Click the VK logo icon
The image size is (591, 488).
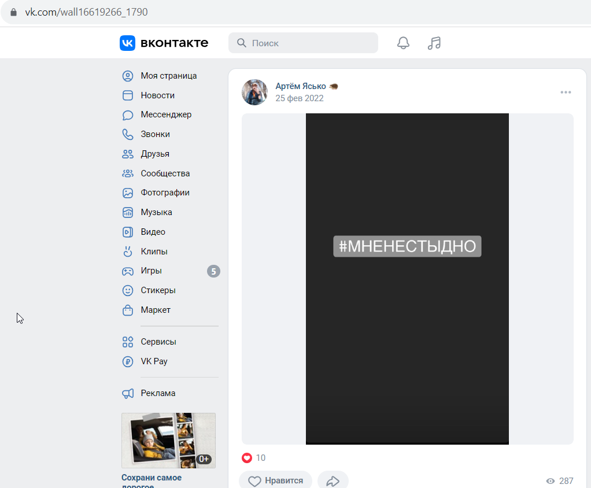coord(127,43)
